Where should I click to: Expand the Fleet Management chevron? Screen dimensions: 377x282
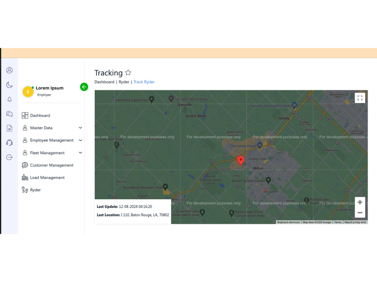click(81, 153)
